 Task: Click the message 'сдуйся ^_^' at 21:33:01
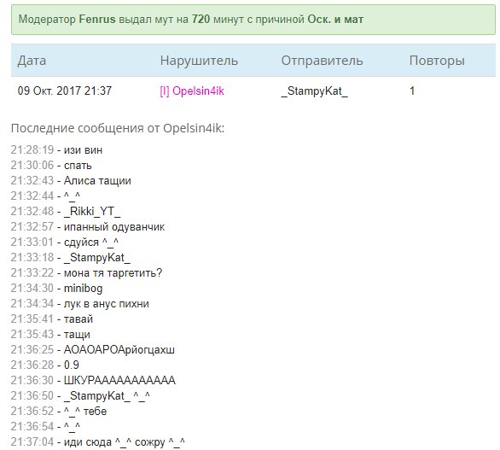pyautogui.click(x=91, y=243)
